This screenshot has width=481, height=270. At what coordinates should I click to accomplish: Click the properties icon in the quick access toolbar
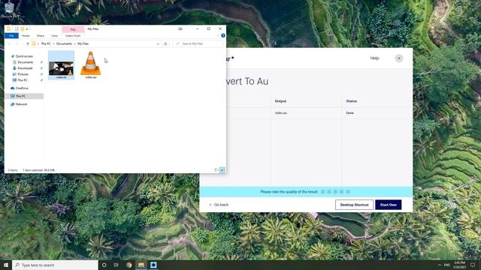(17, 29)
